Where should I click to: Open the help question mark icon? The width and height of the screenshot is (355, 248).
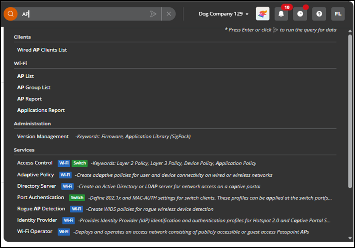319,14
